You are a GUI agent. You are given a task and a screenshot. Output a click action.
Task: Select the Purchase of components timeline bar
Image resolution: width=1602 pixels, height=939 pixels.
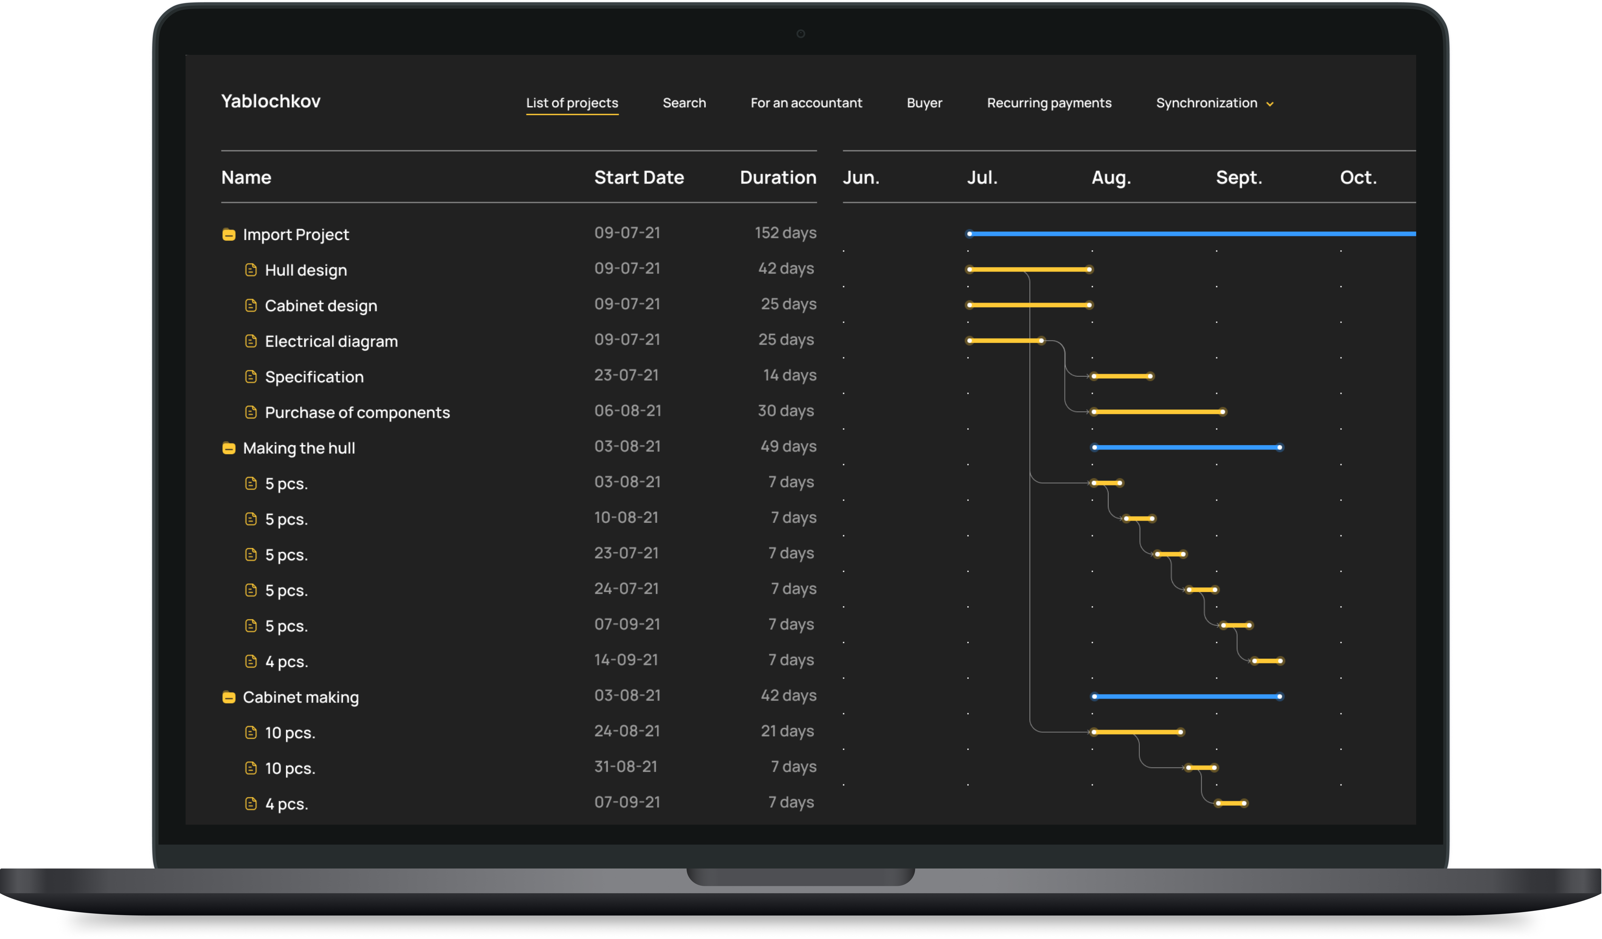(x=1158, y=412)
